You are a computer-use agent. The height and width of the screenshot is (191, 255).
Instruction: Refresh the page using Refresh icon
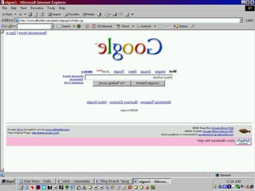[x=36, y=14]
